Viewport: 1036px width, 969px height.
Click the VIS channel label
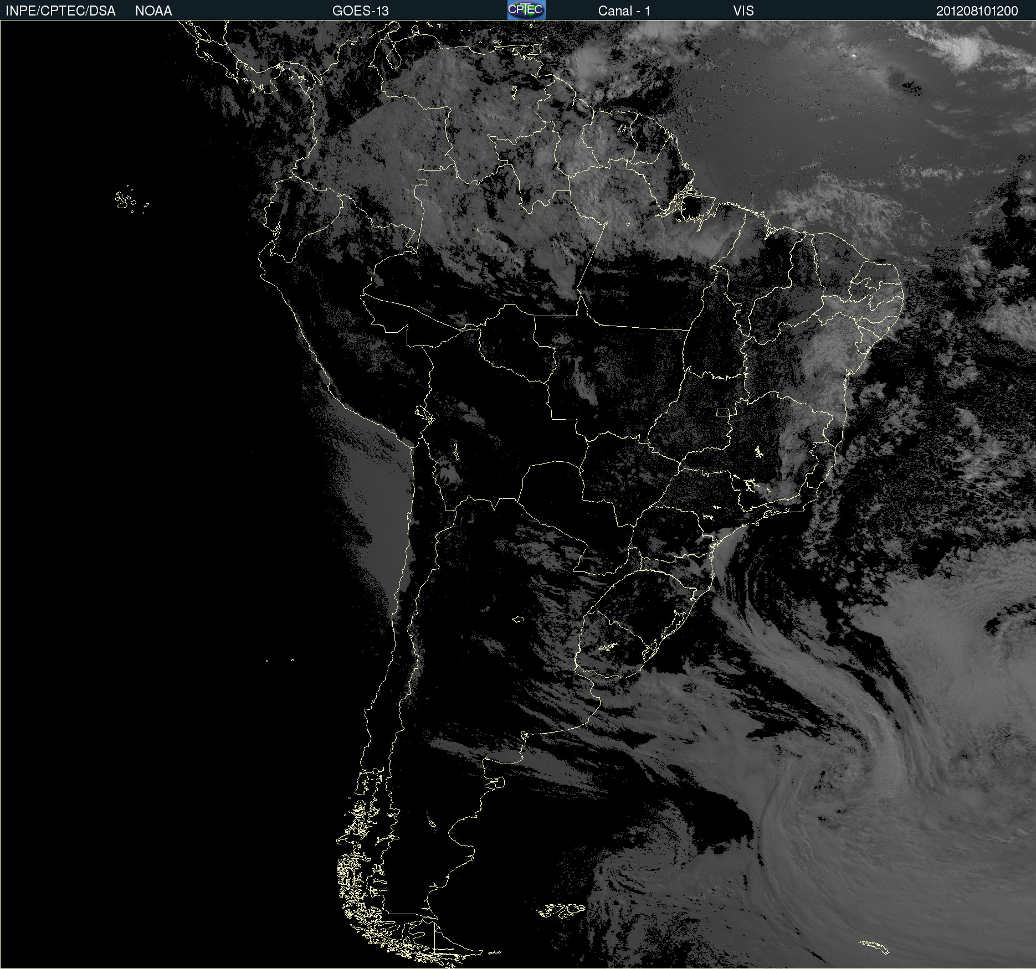coord(743,11)
